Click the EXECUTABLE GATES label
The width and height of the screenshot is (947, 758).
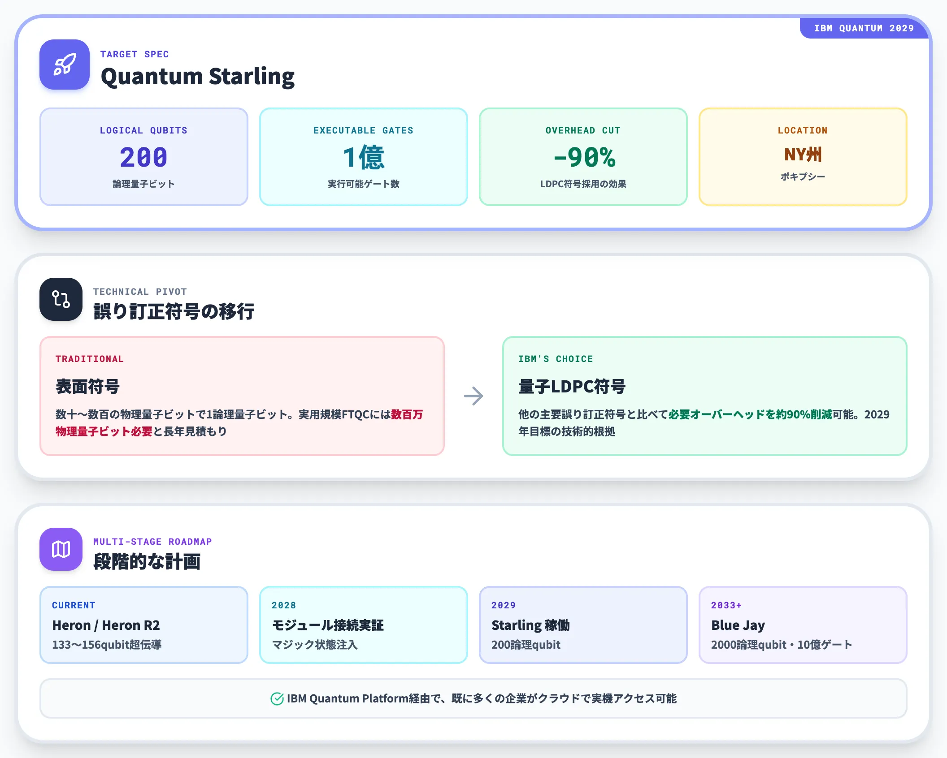[x=364, y=130]
